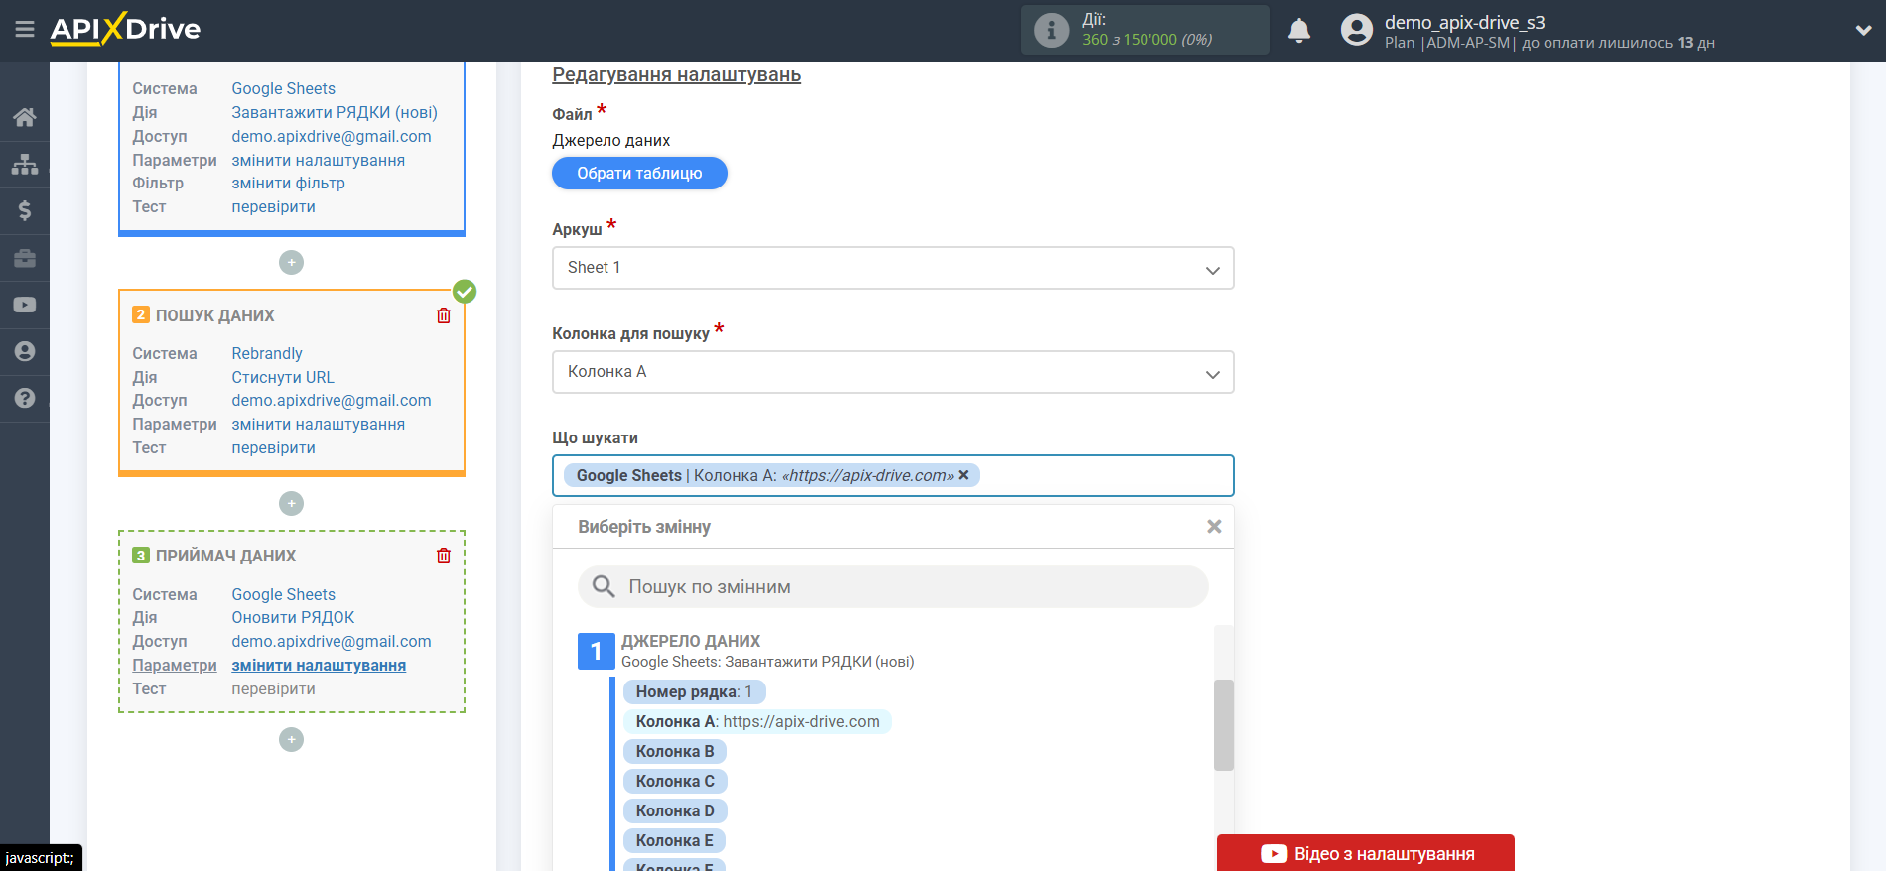The height and width of the screenshot is (871, 1886).
Task: Click the demo_apix-drive_s3 account name
Action: [x=1464, y=22]
